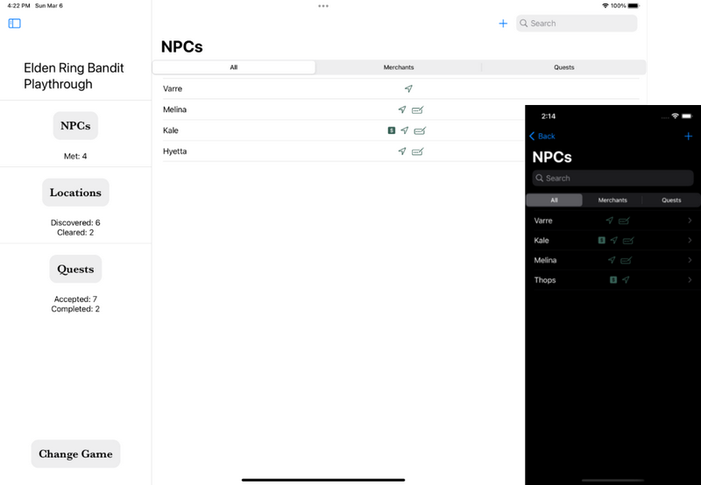Click Melina's quest note icon on iPad
Viewport: 701px width, 485px height.
point(418,109)
